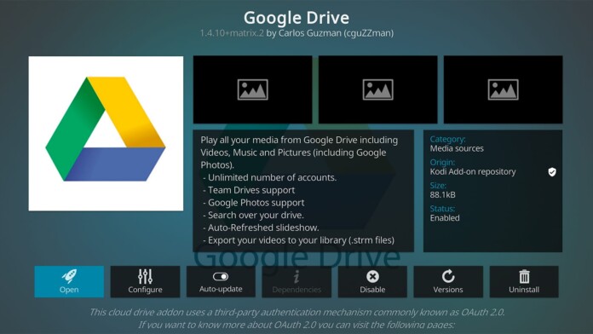Click the Configure sliders button
This screenshot has width=593, height=334.
[x=145, y=281]
